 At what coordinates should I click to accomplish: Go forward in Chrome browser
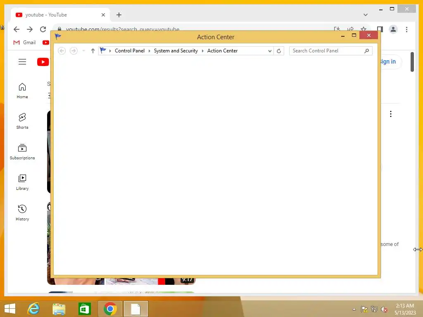(30, 29)
